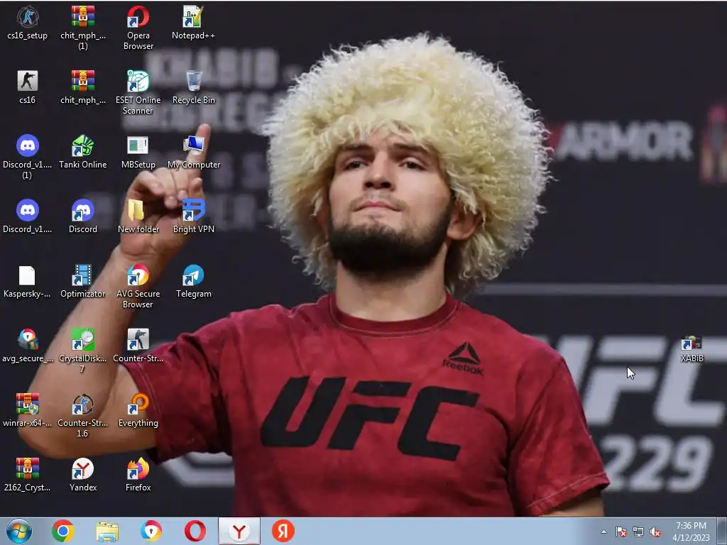Launch Opera from the taskbar
727x545 pixels.
[x=195, y=531]
